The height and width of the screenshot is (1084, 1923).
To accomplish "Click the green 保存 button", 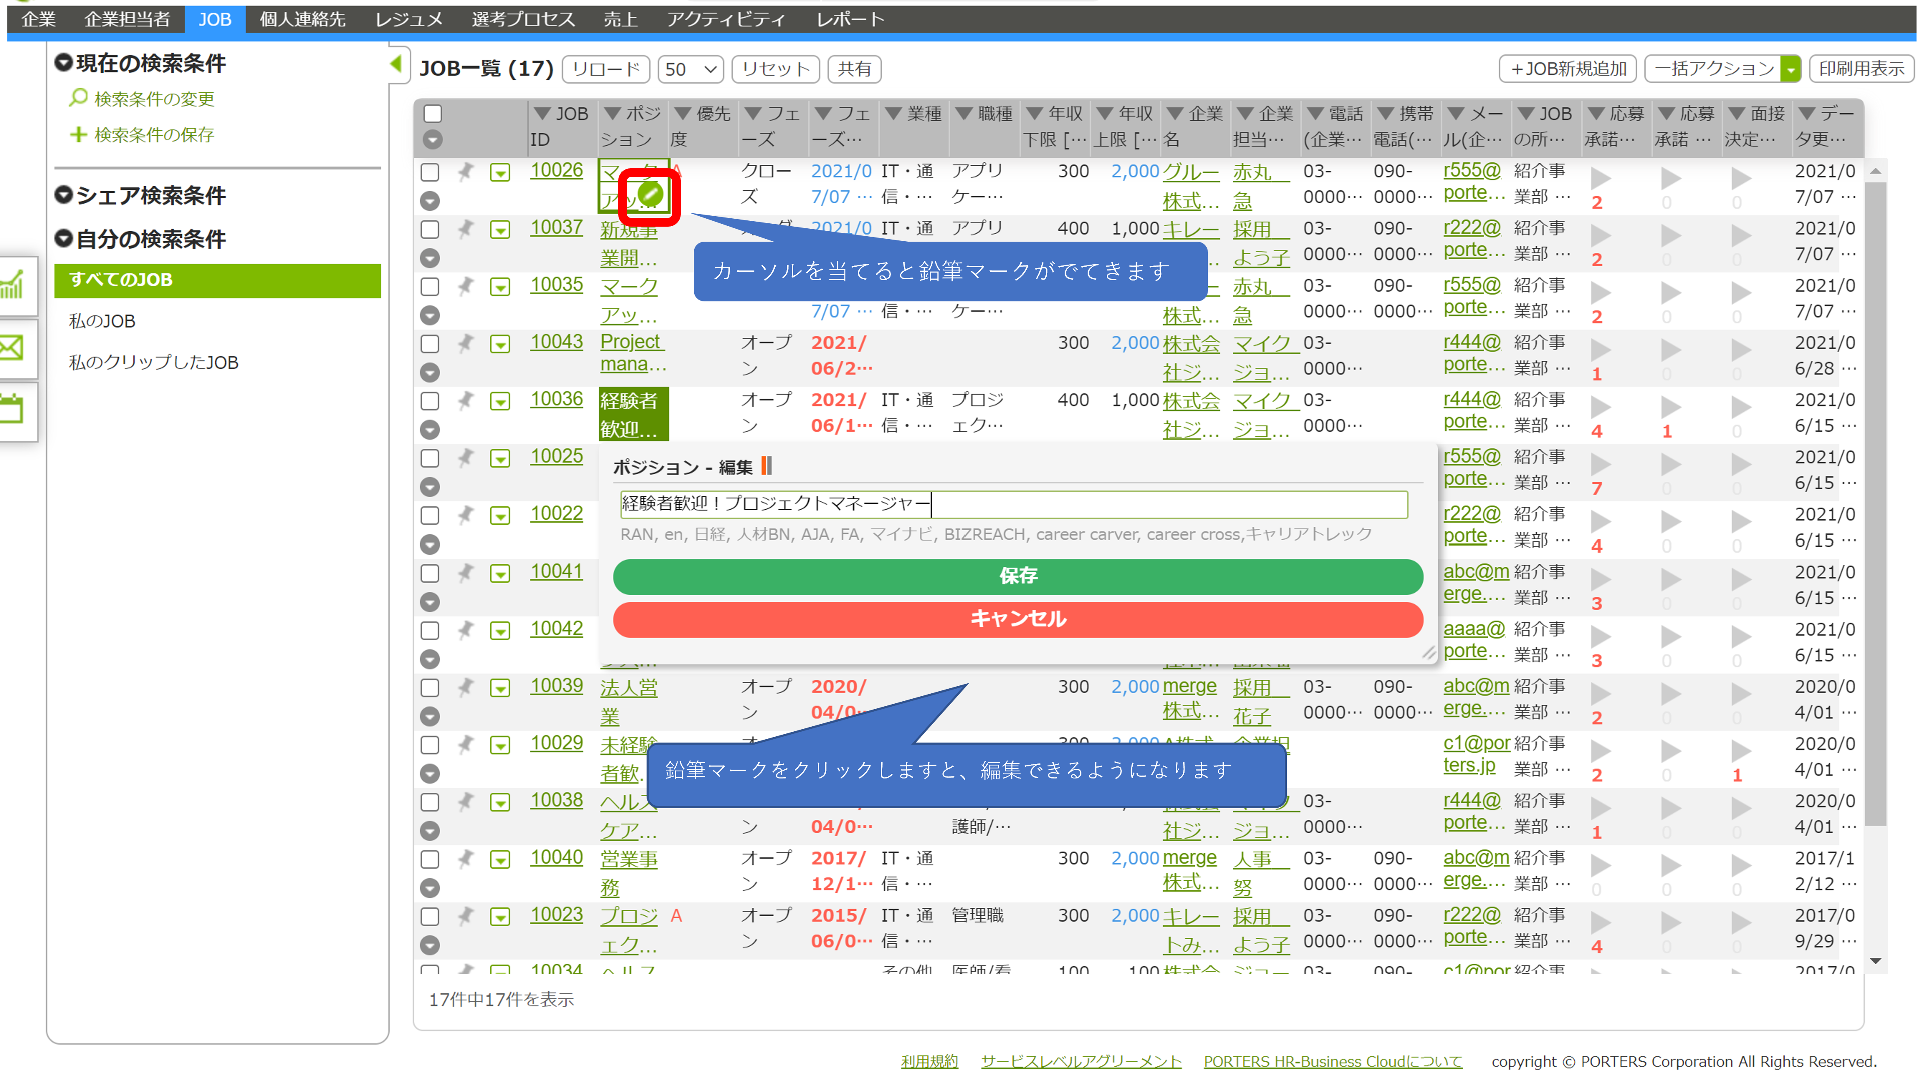I will [x=1017, y=576].
